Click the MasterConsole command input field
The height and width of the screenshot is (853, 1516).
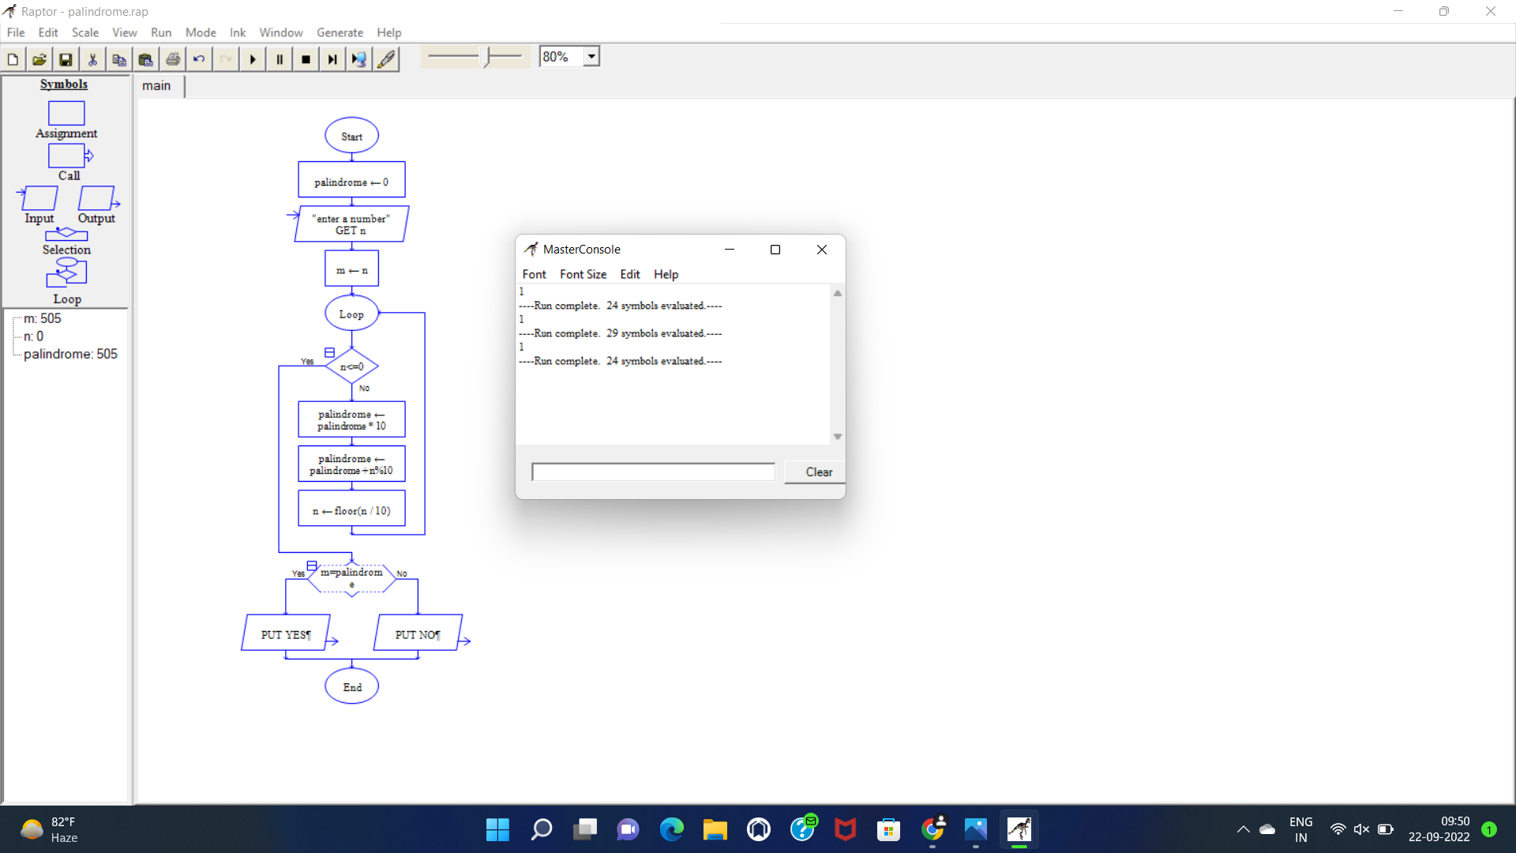pyautogui.click(x=652, y=472)
